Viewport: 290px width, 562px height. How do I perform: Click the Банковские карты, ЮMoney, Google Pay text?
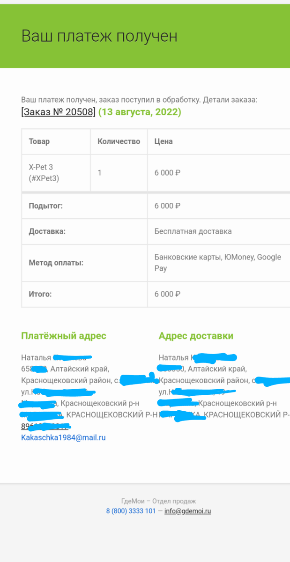(218, 263)
